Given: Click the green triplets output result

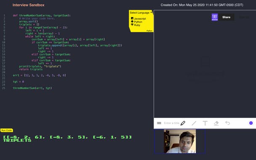Looking at the screenshot, I should pos(67,137).
